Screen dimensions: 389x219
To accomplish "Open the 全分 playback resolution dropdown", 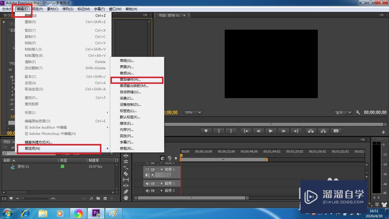I will point(343,112).
